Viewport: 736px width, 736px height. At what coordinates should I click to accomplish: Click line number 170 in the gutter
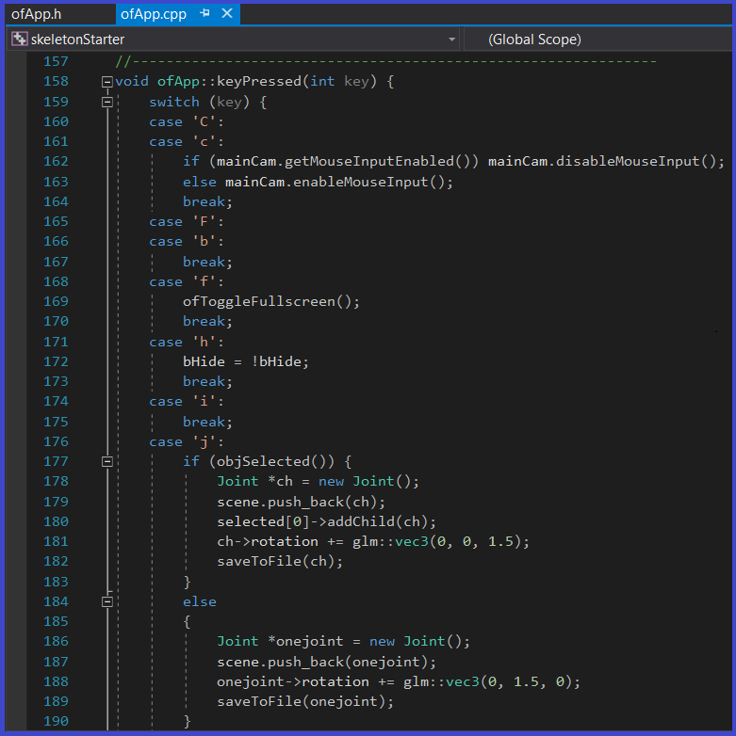(x=56, y=322)
